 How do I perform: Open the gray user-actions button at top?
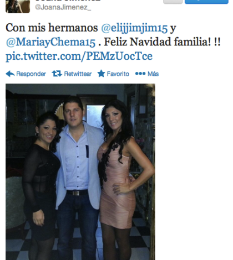point(173,2)
